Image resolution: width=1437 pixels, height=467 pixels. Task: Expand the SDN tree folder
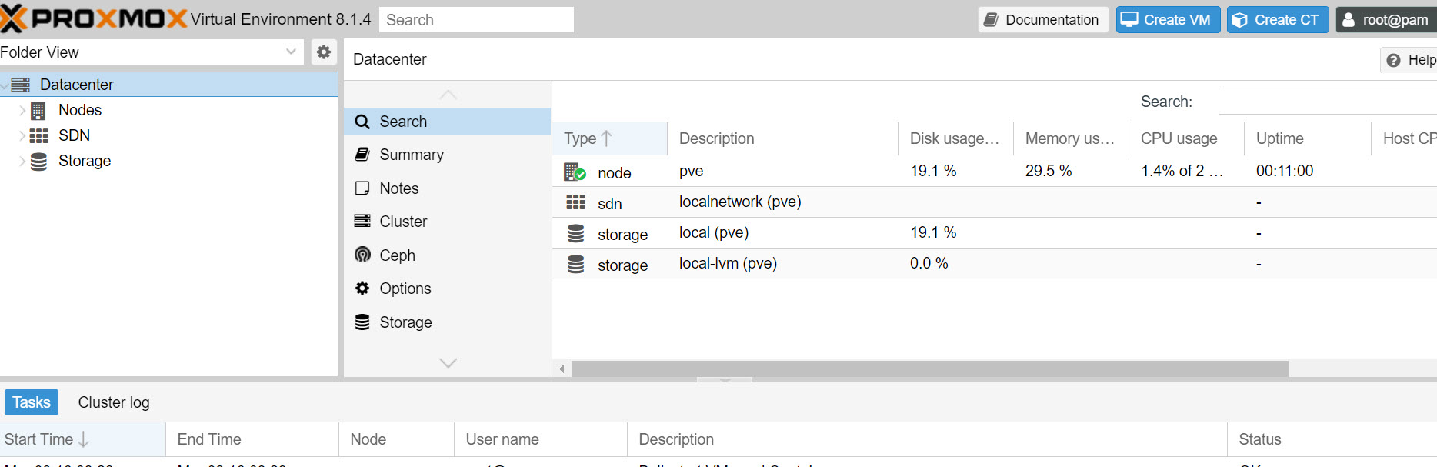tap(22, 136)
